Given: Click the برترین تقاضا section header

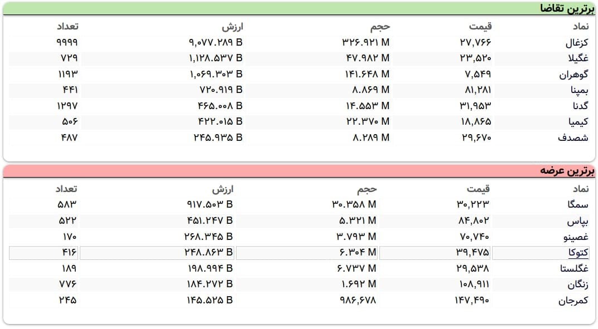Looking at the screenshot, I should click(567, 8).
